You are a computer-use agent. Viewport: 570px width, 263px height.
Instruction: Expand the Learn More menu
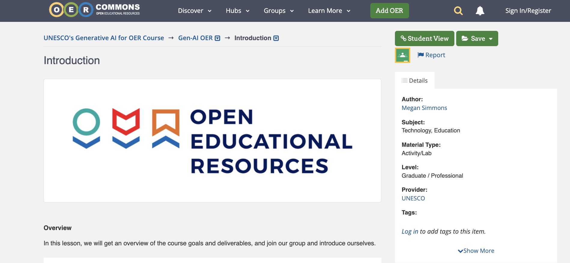(329, 11)
